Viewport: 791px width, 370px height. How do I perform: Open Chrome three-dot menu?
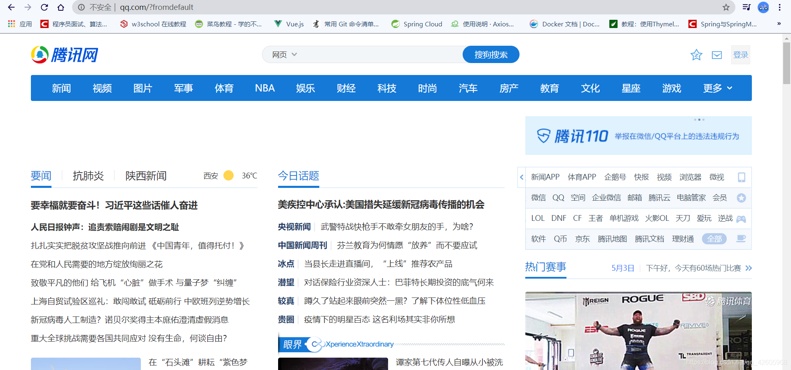click(x=779, y=7)
